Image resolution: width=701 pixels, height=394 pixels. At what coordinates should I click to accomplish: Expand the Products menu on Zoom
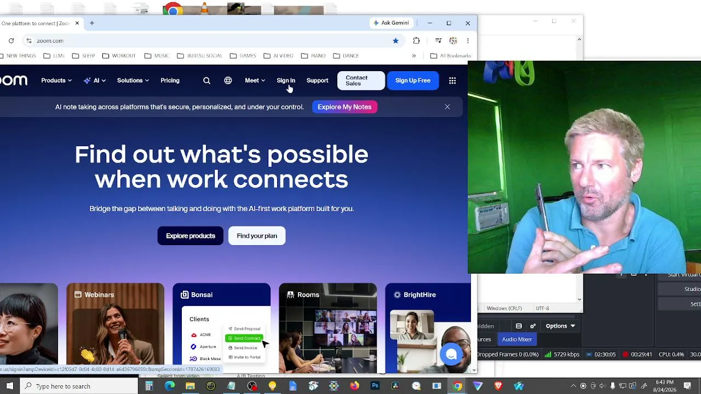point(56,80)
